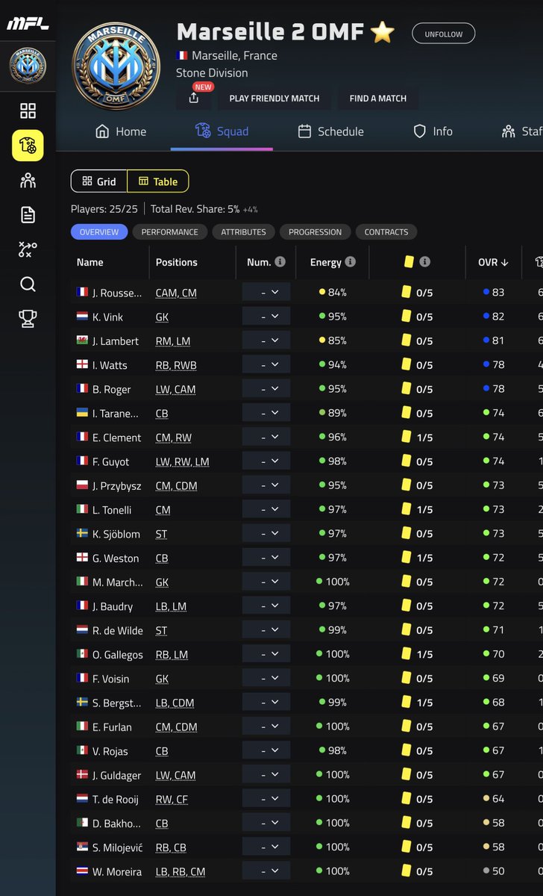Open player O. Gallegos from the list
543x896 pixels.
point(117,654)
